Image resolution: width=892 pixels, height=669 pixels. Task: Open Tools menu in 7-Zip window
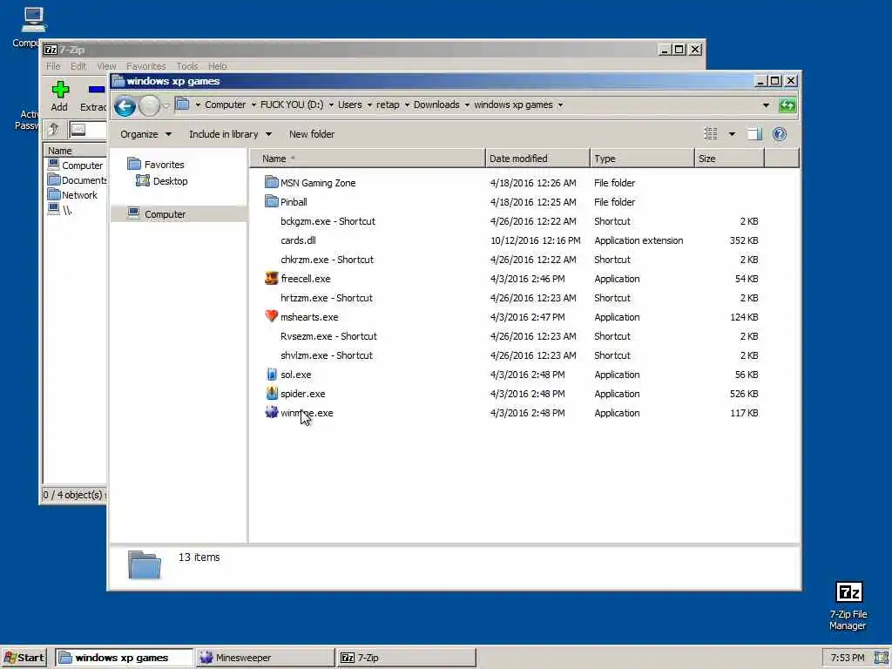click(187, 66)
